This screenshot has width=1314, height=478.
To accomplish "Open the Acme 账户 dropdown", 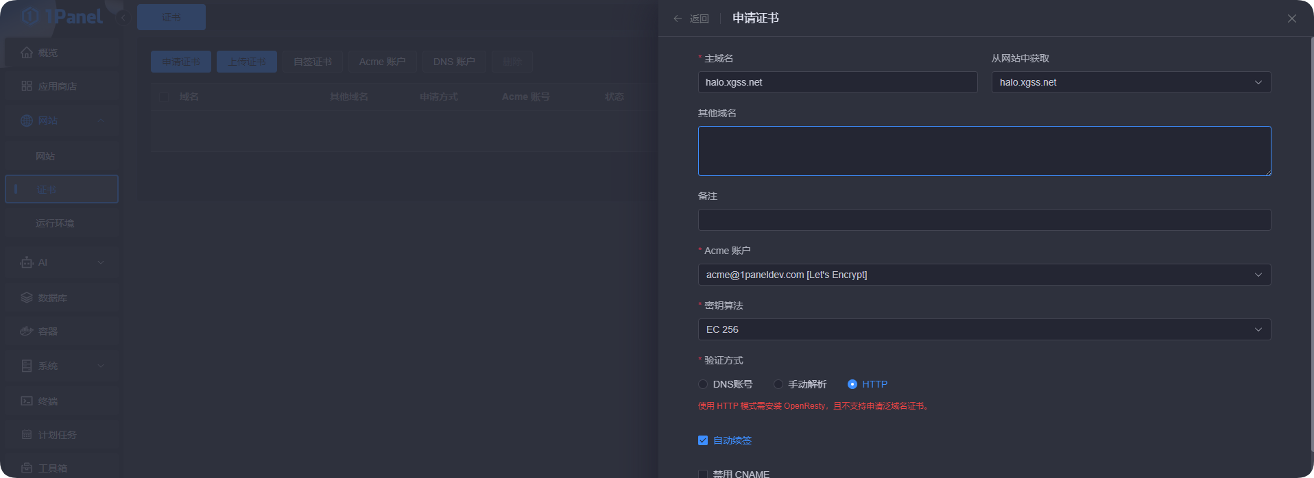I will point(984,275).
